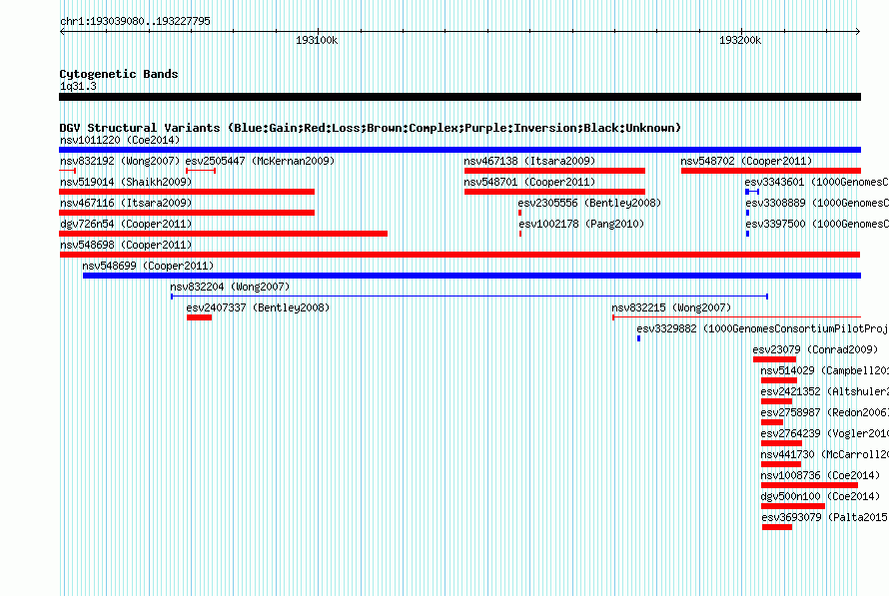This screenshot has width=889, height=596.
Task: Select the esv23079 (Conrad2009) red bar
Action: [x=774, y=359]
